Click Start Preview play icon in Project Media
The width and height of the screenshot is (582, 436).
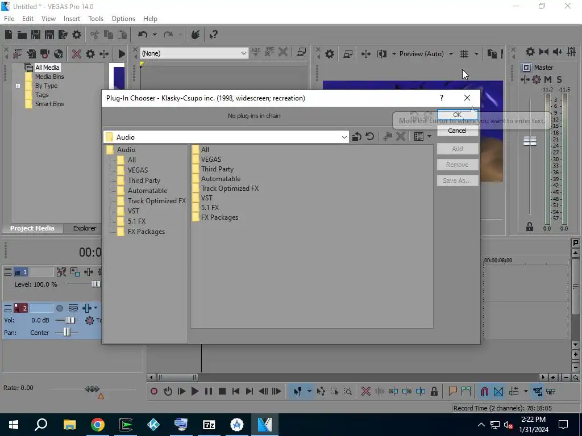pyautogui.click(x=122, y=54)
